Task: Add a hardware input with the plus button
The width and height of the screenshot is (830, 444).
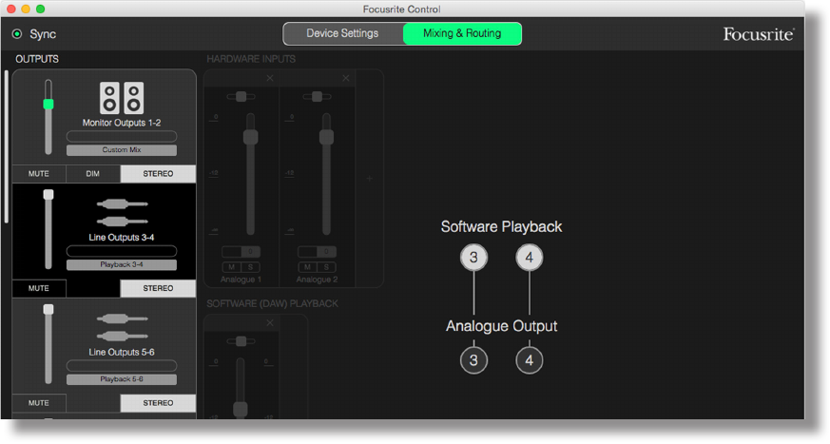Action: 370,179
